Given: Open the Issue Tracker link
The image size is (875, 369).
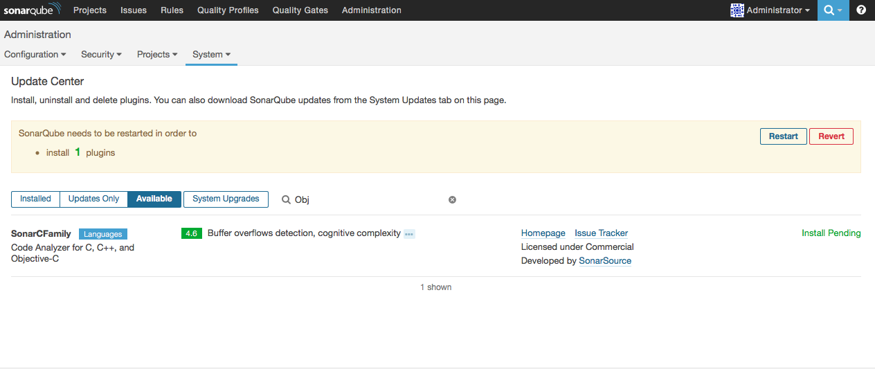Looking at the screenshot, I should [602, 233].
